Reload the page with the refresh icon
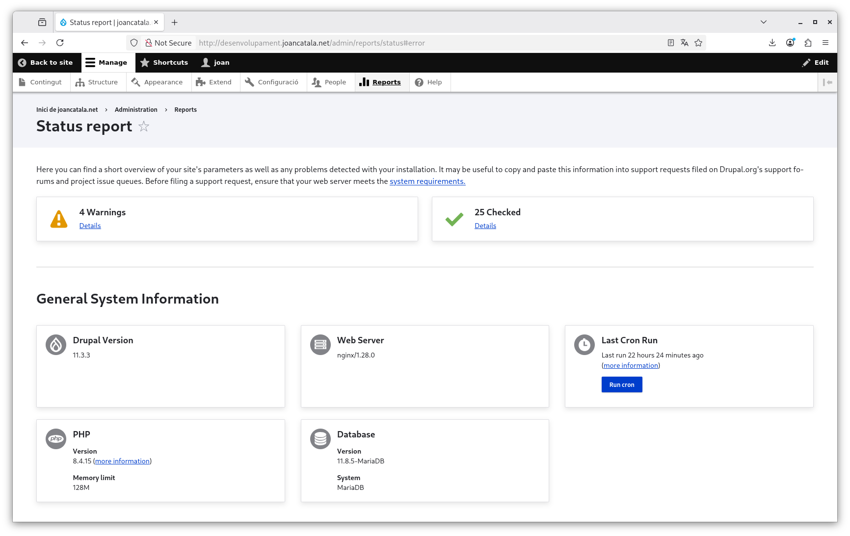Viewport: 850px width, 536px height. (x=60, y=43)
